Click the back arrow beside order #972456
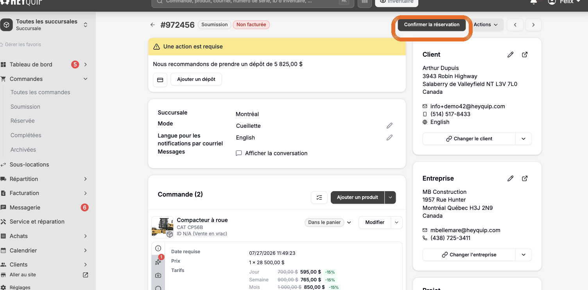 coord(153,25)
